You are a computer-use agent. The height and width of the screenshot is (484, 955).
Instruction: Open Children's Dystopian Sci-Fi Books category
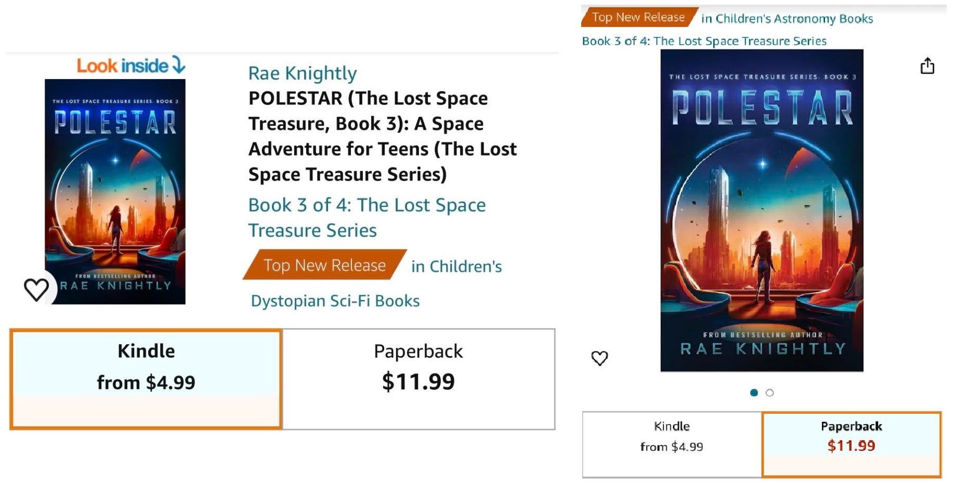point(335,300)
